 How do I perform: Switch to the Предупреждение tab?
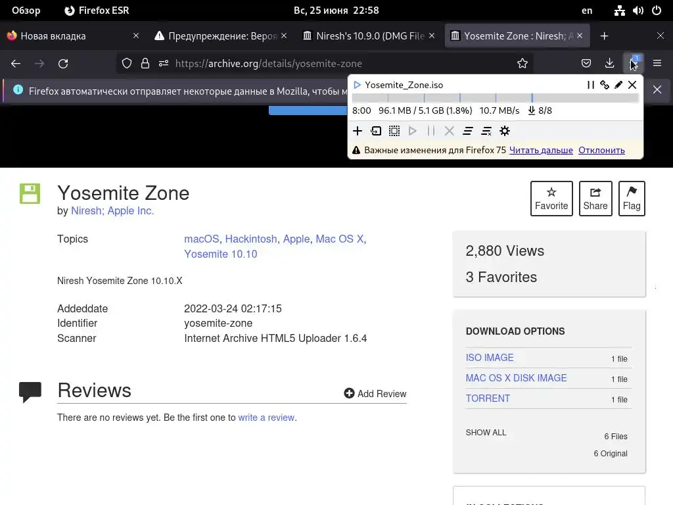pyautogui.click(x=221, y=36)
